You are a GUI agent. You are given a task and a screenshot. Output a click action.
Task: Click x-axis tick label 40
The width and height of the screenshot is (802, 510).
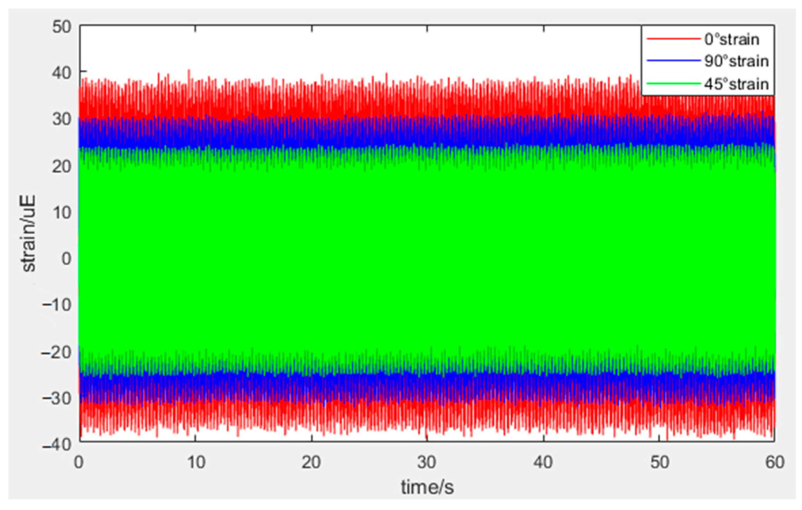(x=543, y=462)
